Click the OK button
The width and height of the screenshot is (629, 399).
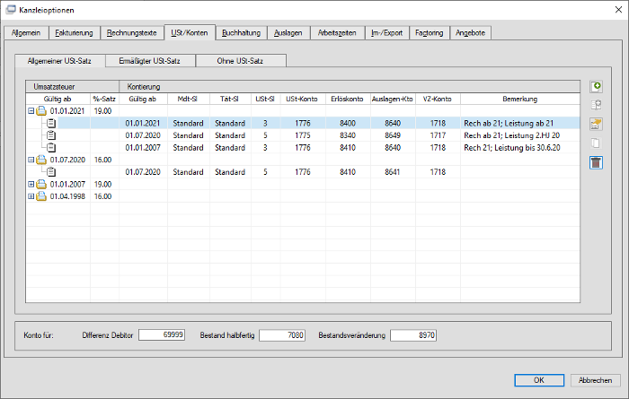pos(539,380)
